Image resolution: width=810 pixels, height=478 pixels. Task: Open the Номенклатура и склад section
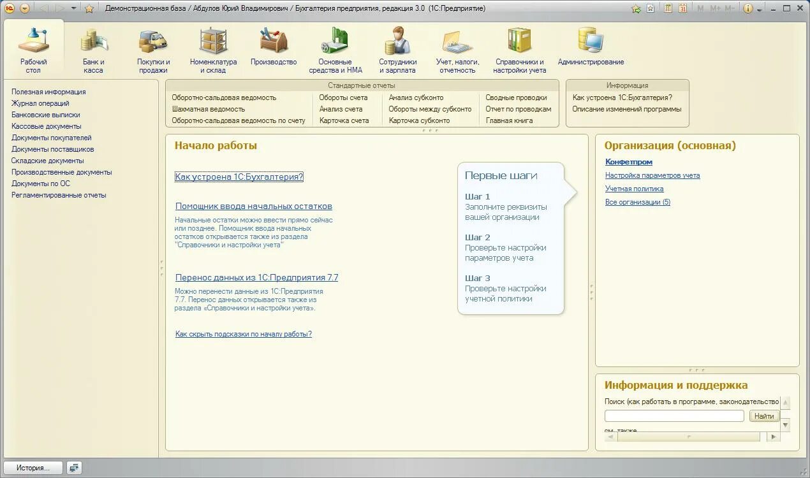point(213,50)
